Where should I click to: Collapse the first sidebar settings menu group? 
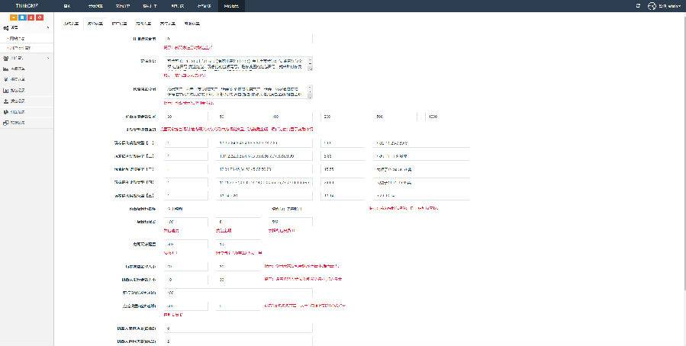coord(27,27)
